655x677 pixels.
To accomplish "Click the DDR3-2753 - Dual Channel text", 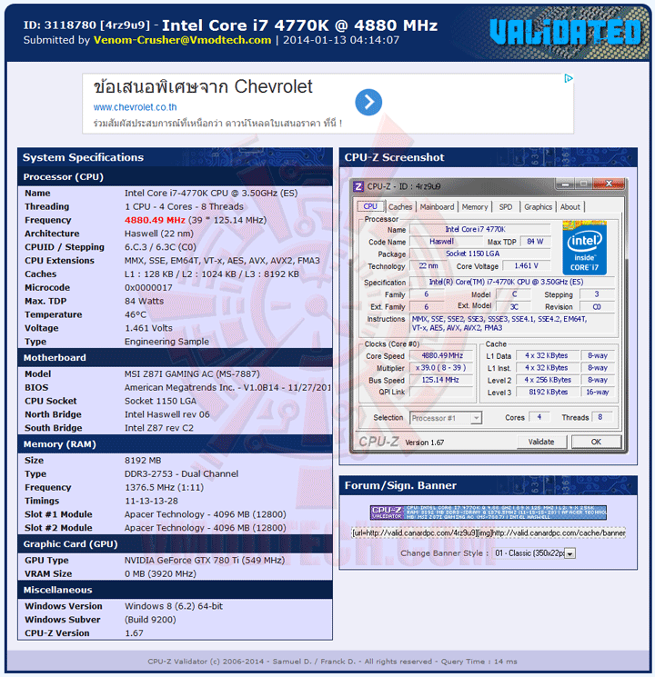I will 181,473.
